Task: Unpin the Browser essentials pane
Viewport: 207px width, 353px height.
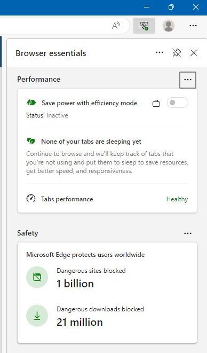Action: coord(177,53)
